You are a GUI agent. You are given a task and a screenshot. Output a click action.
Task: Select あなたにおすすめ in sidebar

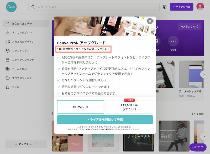coord(26,24)
